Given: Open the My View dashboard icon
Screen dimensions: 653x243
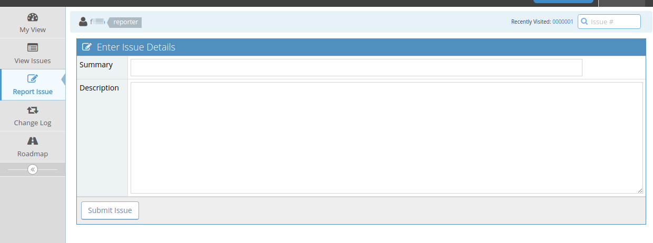Looking at the screenshot, I should click(33, 17).
